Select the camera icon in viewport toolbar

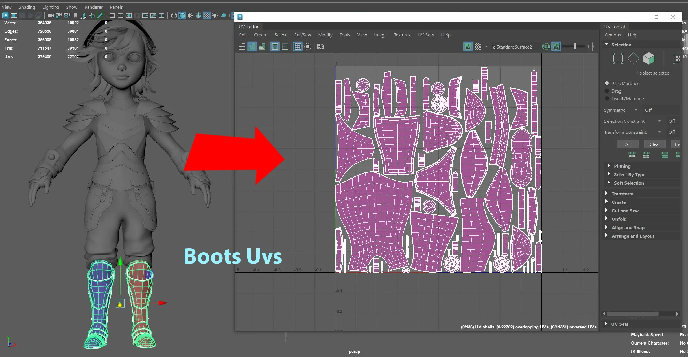(x=51, y=16)
